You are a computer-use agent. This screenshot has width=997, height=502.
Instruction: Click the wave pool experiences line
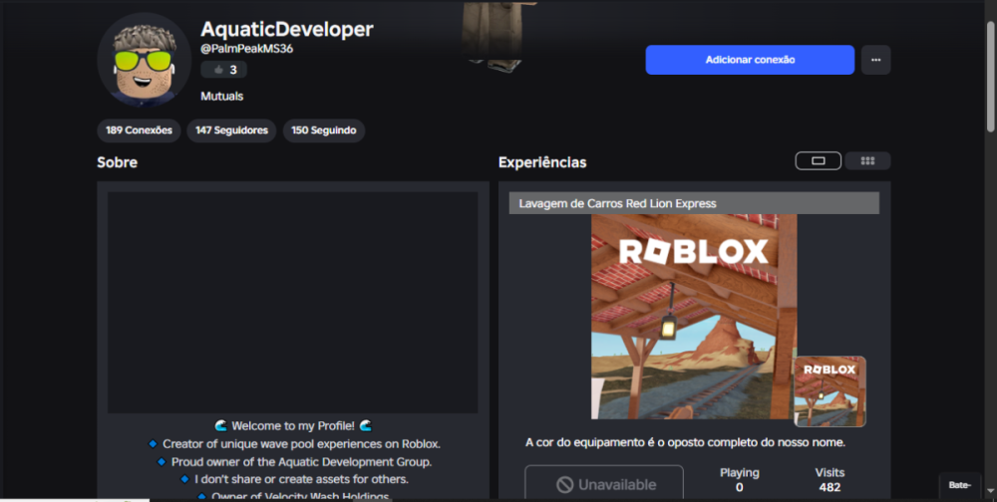(294, 443)
